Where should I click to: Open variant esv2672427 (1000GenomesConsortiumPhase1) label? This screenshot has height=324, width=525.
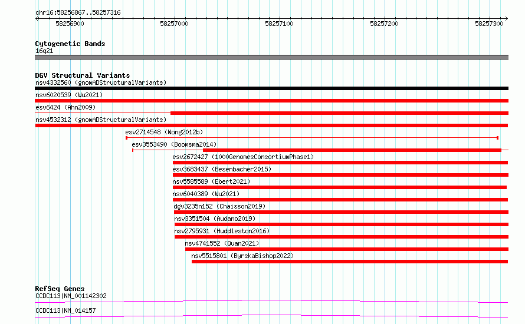coord(243,157)
